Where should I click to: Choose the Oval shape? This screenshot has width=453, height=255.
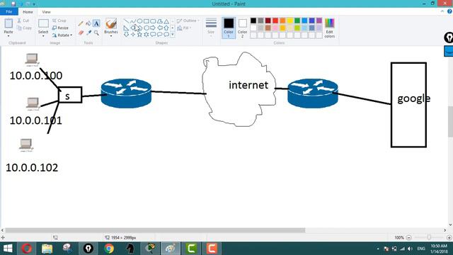click(139, 21)
